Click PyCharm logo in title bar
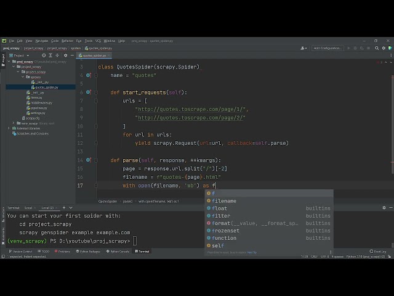 coord(4,41)
